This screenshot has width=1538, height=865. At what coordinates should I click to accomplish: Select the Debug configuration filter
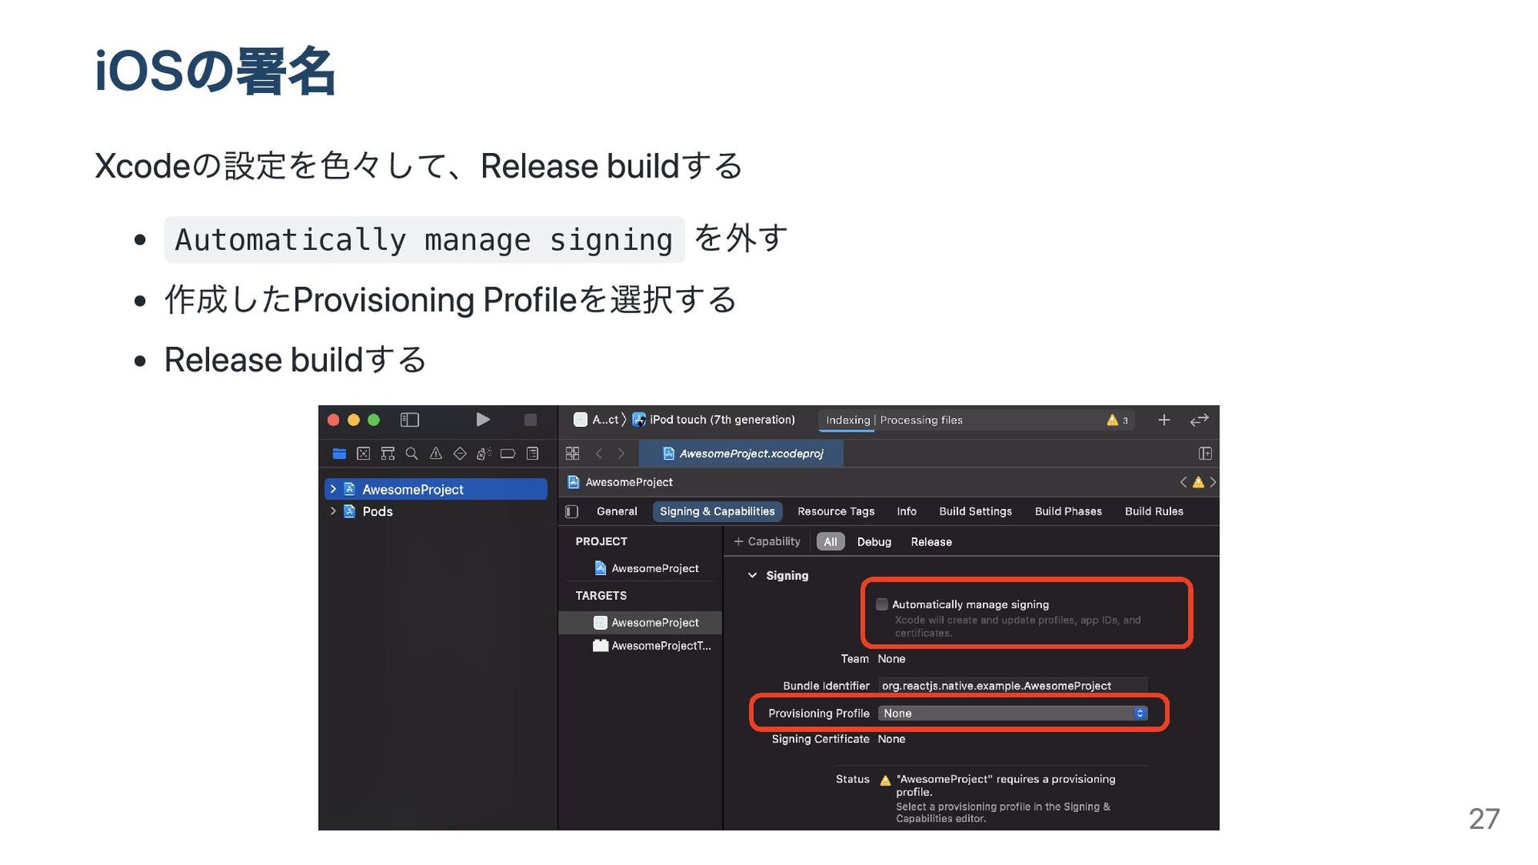tap(873, 542)
